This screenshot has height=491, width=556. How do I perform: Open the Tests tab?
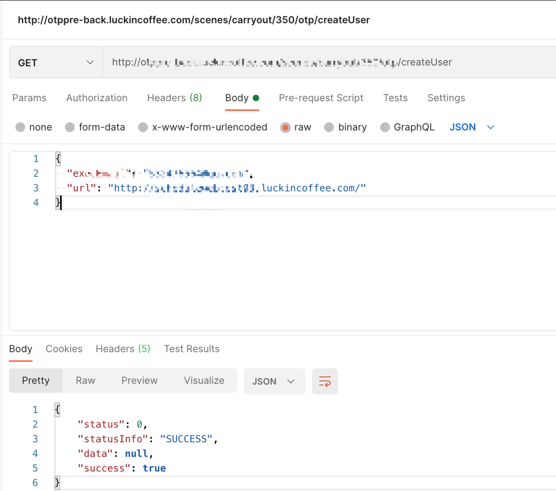pyautogui.click(x=395, y=98)
